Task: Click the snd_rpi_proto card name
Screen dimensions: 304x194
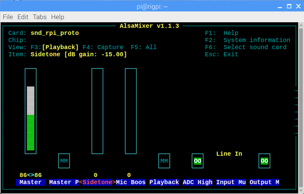Action: tap(55, 33)
